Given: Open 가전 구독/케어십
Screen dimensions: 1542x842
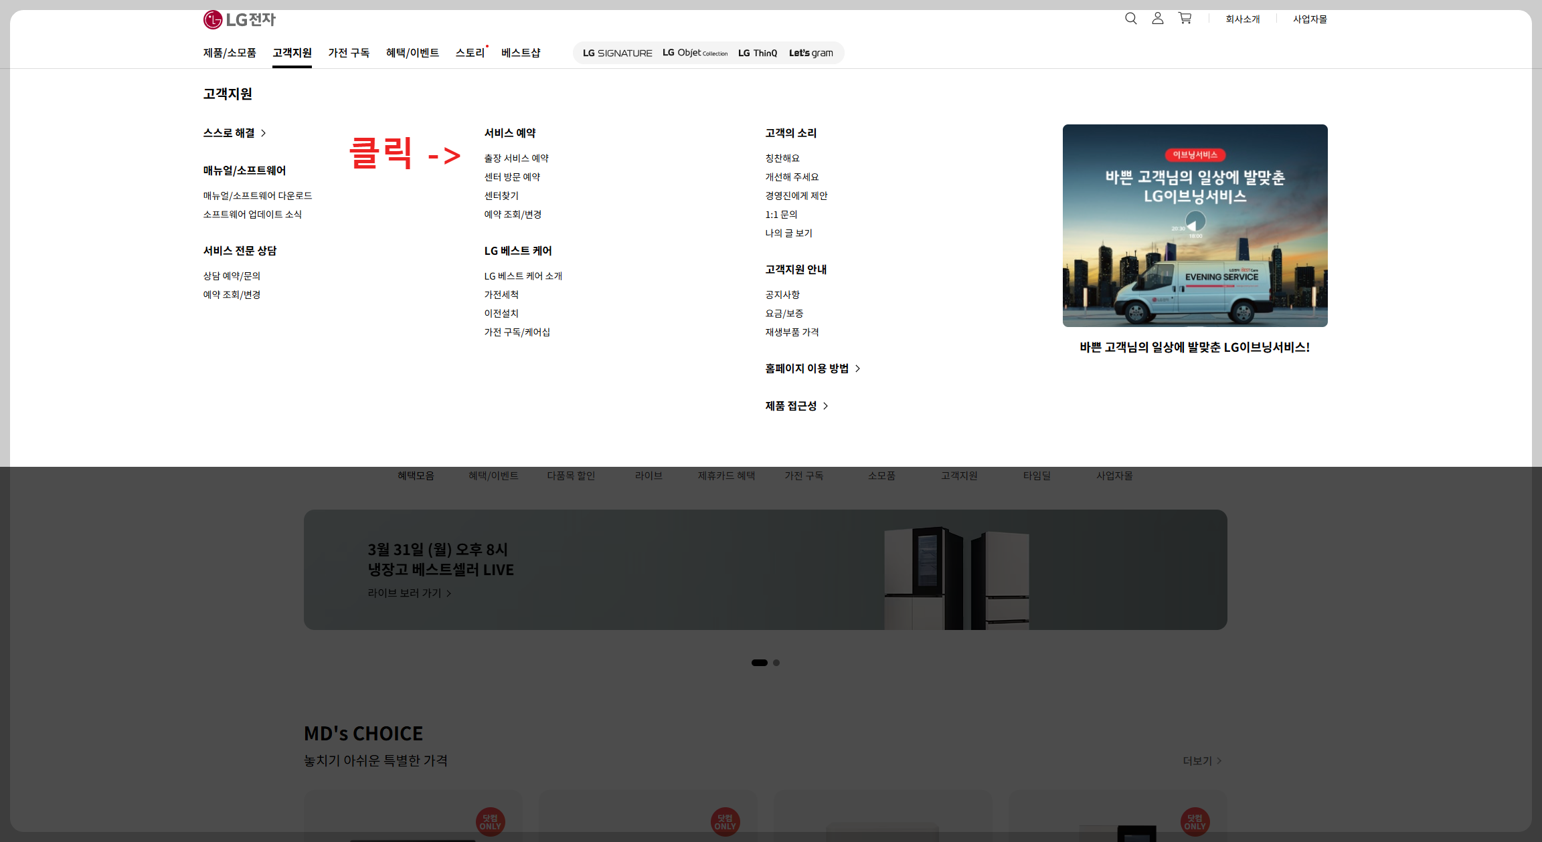Looking at the screenshot, I should (x=517, y=332).
